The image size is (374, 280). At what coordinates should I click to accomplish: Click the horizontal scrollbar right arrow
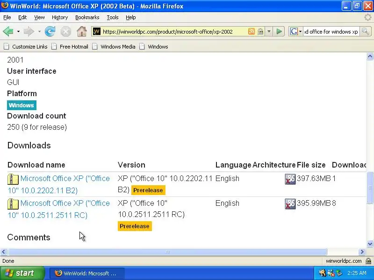click(x=362, y=252)
